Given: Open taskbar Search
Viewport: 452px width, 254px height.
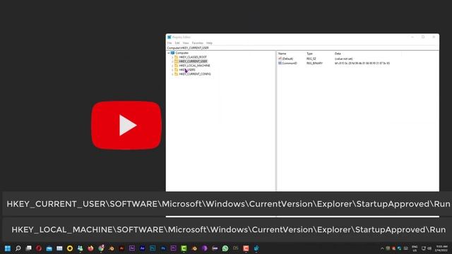Looking at the screenshot, I should click(x=18, y=248).
